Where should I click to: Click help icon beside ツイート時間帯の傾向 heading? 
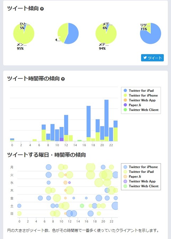pos(63,79)
